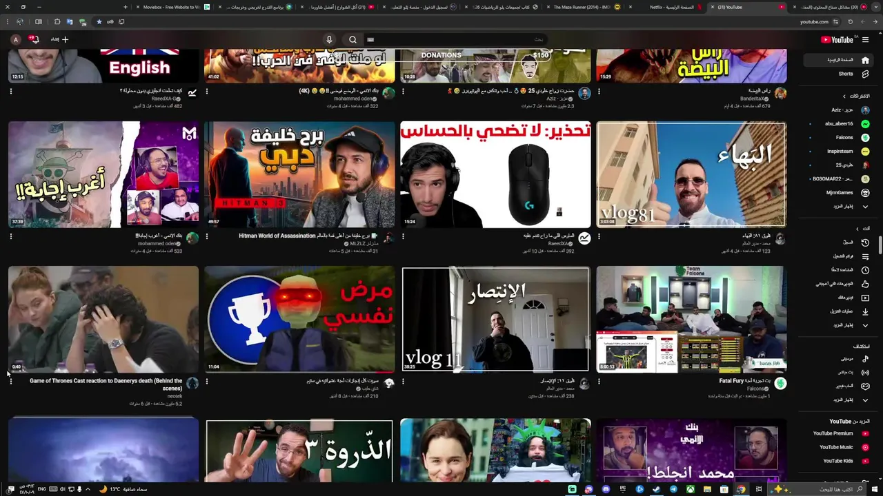Open Chrome's three-dot menu
This screenshot has height=496, width=883.
(6, 22)
